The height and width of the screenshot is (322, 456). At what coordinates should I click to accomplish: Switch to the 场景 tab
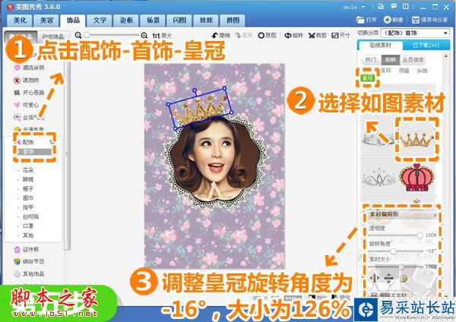coord(153,21)
